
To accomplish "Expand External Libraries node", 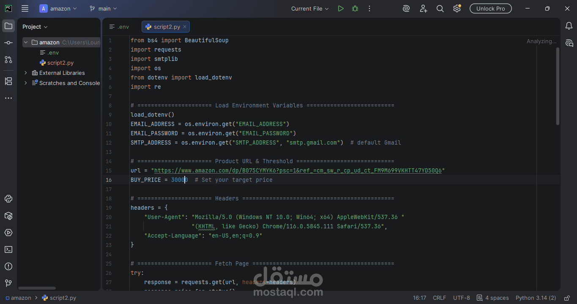I will coord(26,73).
